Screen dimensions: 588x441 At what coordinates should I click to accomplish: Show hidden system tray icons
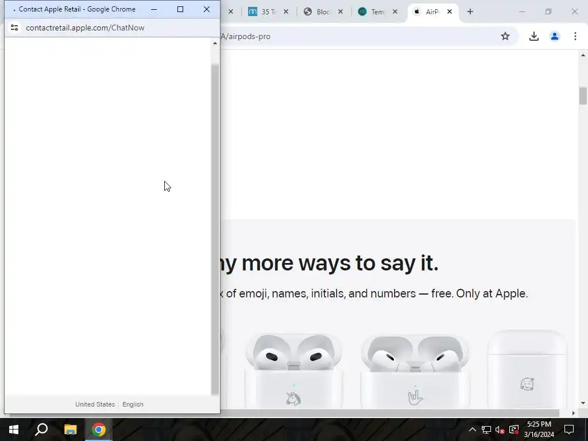(472, 430)
